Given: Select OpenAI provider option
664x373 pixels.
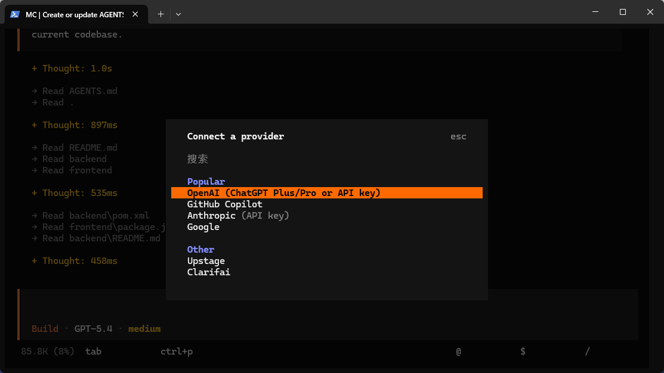Looking at the screenshot, I should (x=326, y=193).
